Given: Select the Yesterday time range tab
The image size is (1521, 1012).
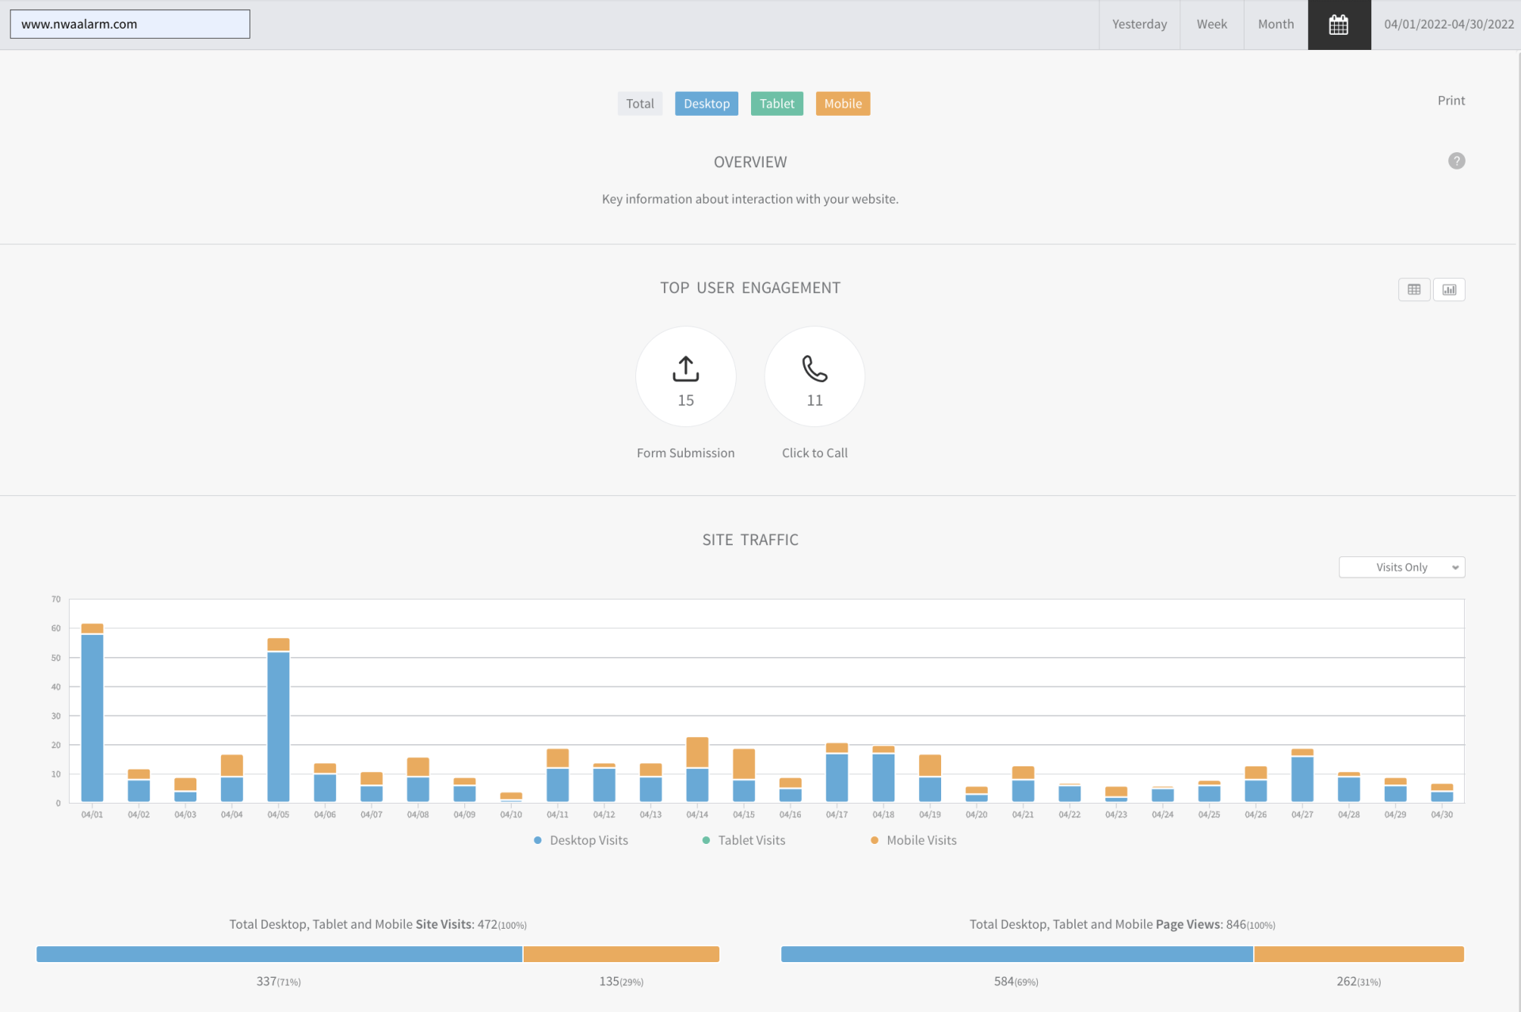Looking at the screenshot, I should click(1139, 25).
